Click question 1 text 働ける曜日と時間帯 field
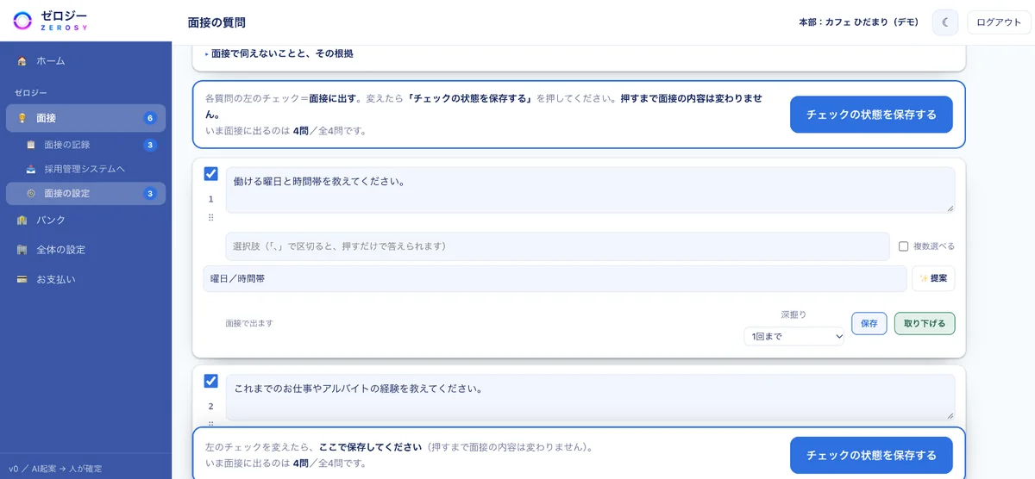This screenshot has width=1035, height=479. tap(590, 190)
